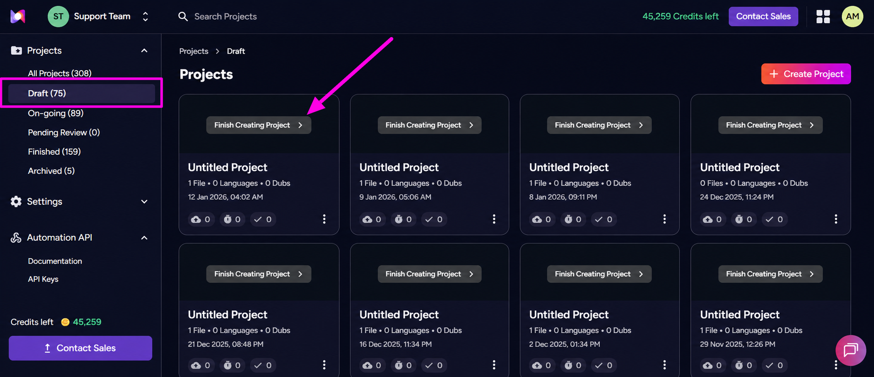Viewport: 874px width, 377px height.
Task: Click Contact Sales button in sidebar
Action: (x=81, y=348)
